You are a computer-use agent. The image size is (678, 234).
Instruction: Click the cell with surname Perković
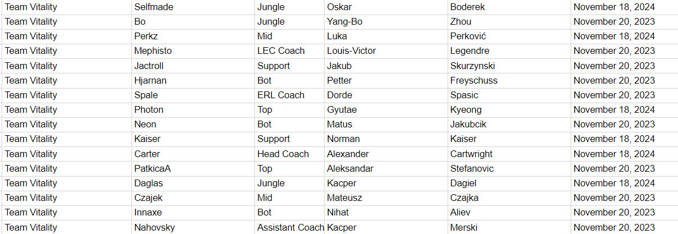[x=509, y=36]
